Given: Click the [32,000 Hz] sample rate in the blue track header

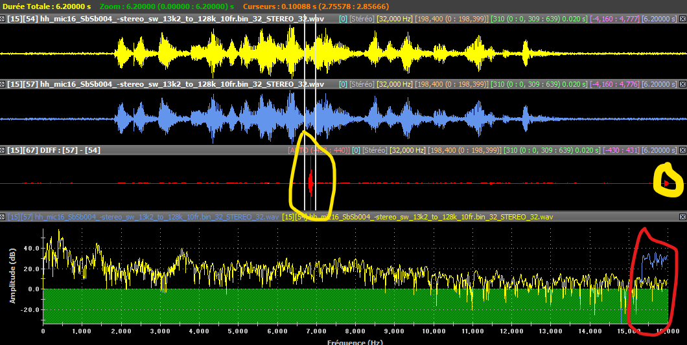Looking at the screenshot, I should click(394, 84).
